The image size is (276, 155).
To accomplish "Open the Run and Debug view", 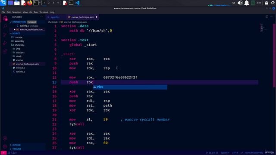I will pos(5,43).
